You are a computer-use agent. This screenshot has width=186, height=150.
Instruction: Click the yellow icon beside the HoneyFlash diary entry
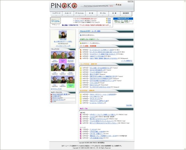coord(81,85)
